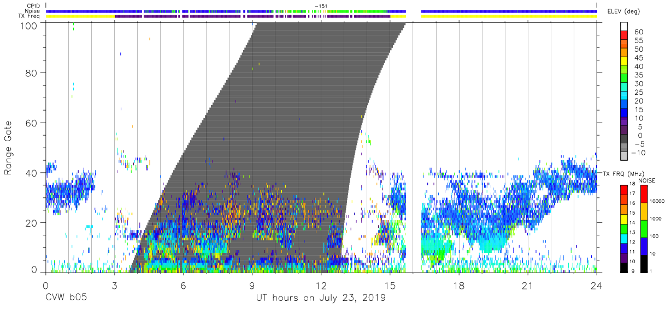Image resolution: width=671 pixels, height=309 pixels.
Task: Click the '80' tick on the Range Gate axis
Action: pos(32,72)
